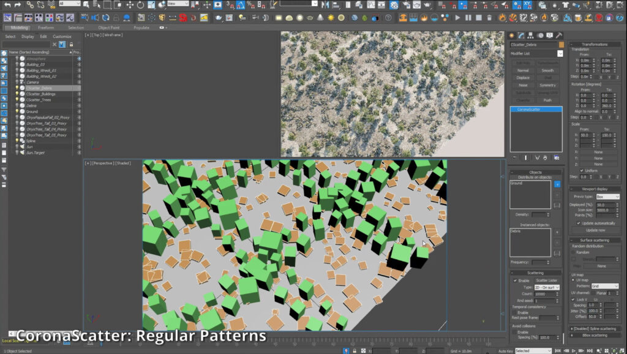The image size is (627, 354).
Task: Switch to the Freeform ribbon tab
Action: click(46, 28)
